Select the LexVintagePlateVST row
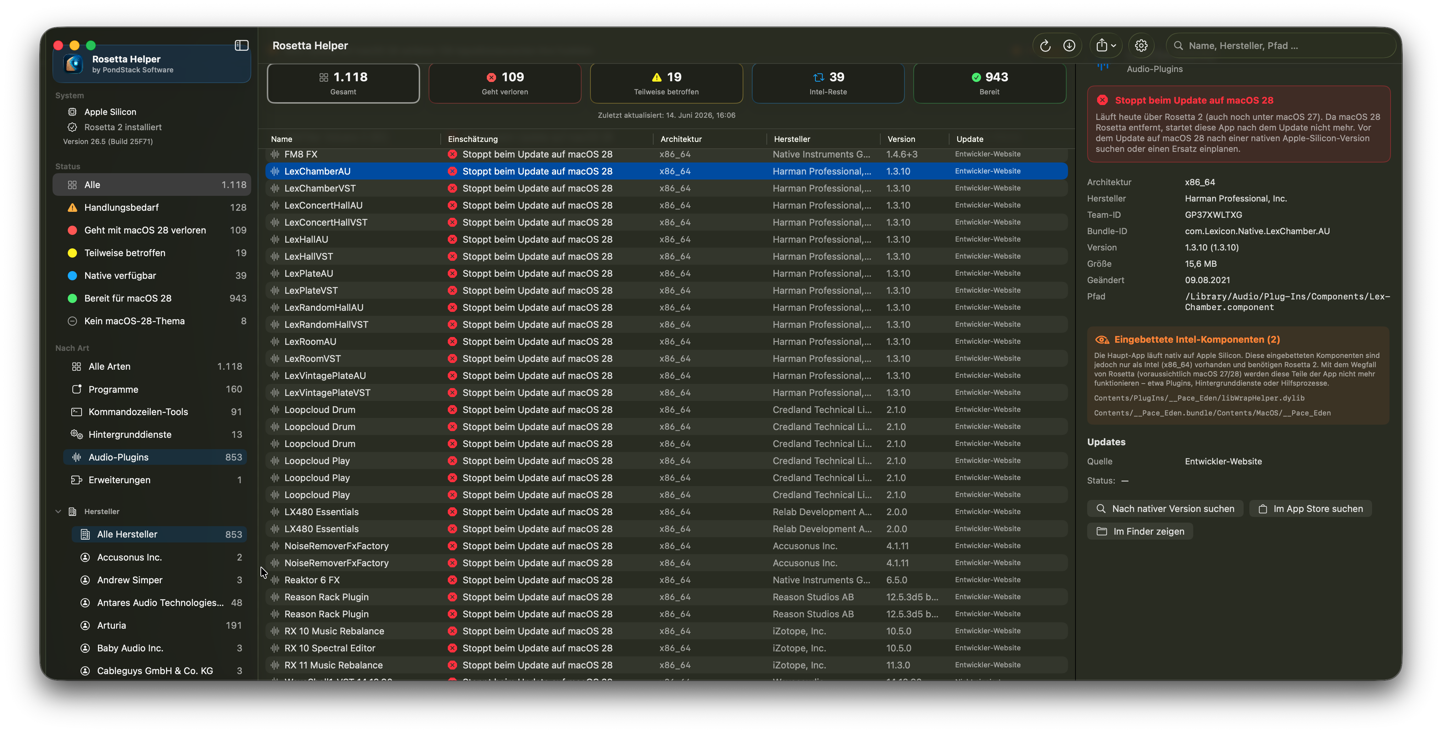 click(x=667, y=393)
